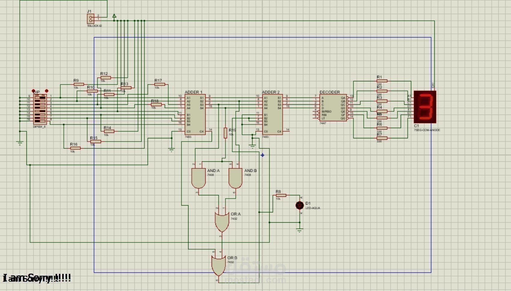Image resolution: width=511 pixels, height=291 pixels.
Task: Click the blue origin crosshair marker
Action: [x=262, y=155]
